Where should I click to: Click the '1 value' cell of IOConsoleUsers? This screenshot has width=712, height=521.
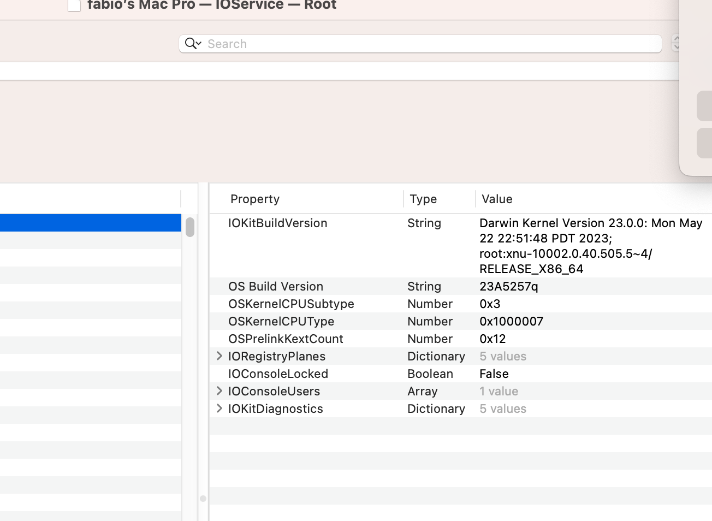(499, 391)
